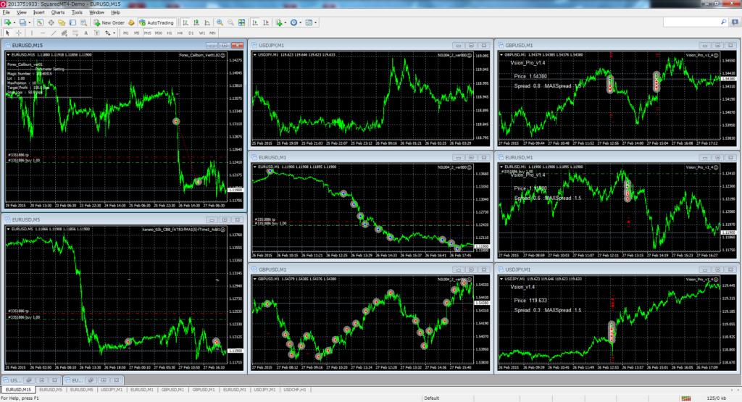
Task: Open the Strategy Tester from the toolbar
Action: 82,22
